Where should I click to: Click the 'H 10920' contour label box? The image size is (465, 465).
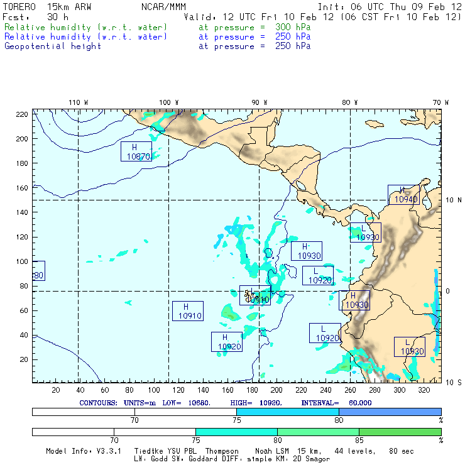[x=227, y=342]
